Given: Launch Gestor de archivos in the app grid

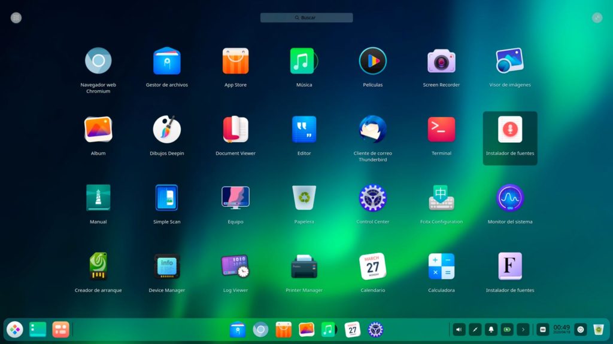Looking at the screenshot, I should click(x=167, y=61).
